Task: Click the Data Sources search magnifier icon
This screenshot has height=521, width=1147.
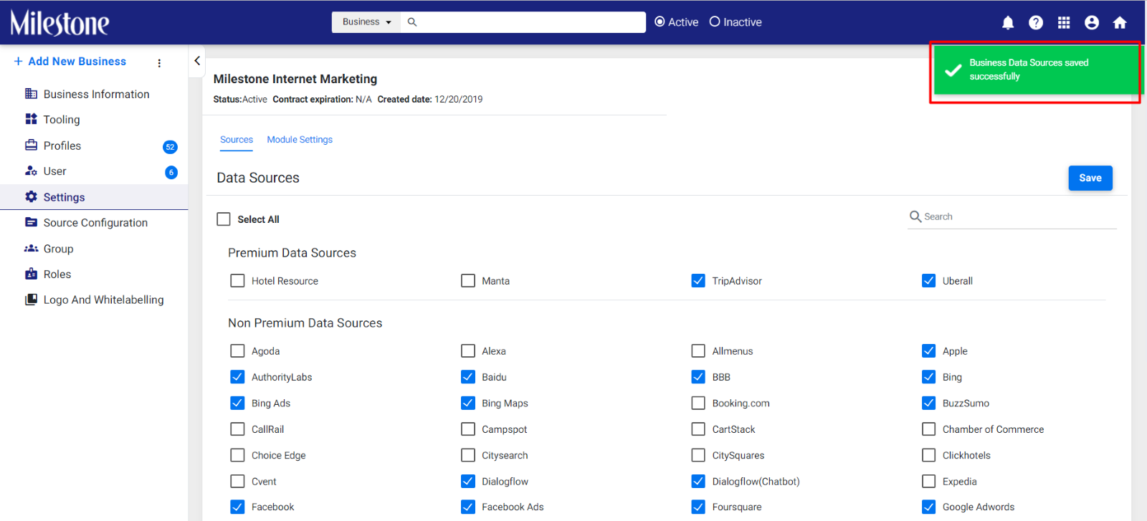Action: pyautogui.click(x=915, y=216)
